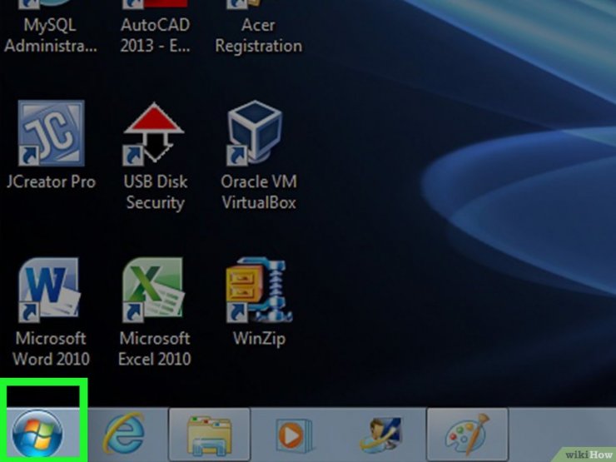Select the Microsoft Word 2010 shortcut

(x=49, y=290)
